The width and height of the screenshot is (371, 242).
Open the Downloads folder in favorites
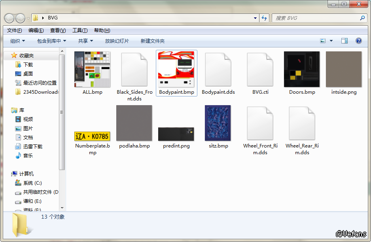point(28,64)
